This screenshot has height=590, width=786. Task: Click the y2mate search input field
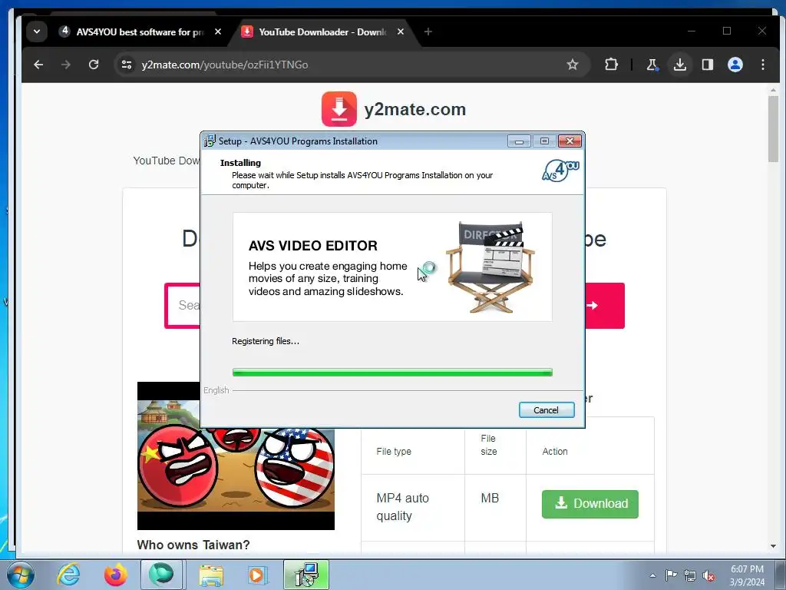click(183, 306)
